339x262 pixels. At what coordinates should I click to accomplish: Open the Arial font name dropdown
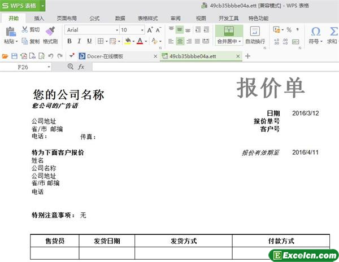(117, 30)
